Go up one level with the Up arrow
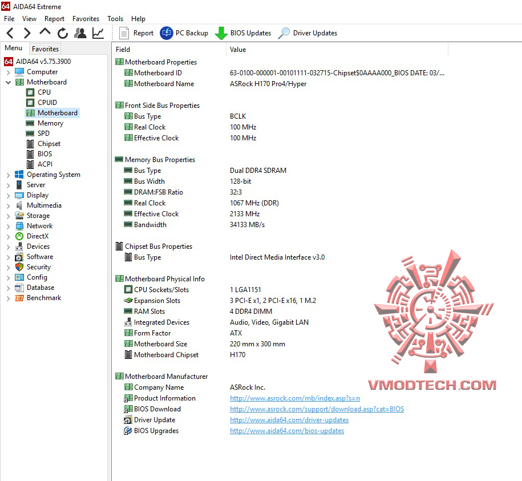This screenshot has height=481, width=522. coord(45,33)
